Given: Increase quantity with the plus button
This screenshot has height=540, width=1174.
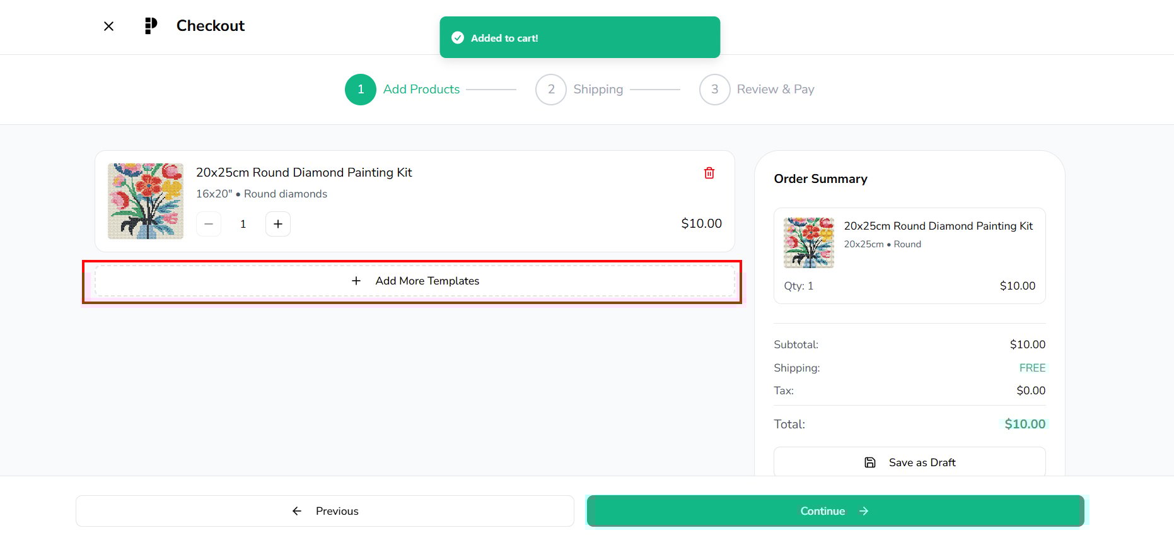Looking at the screenshot, I should (x=278, y=224).
